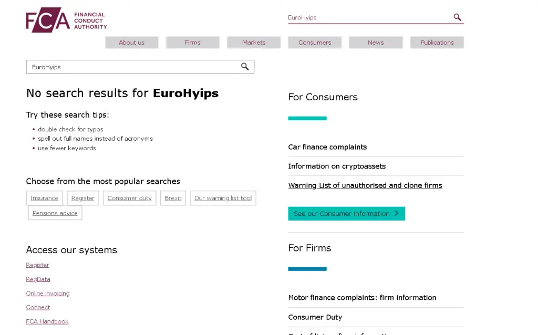The width and height of the screenshot is (538, 335).
Task: Select the Insurance popular search
Action: (45, 198)
